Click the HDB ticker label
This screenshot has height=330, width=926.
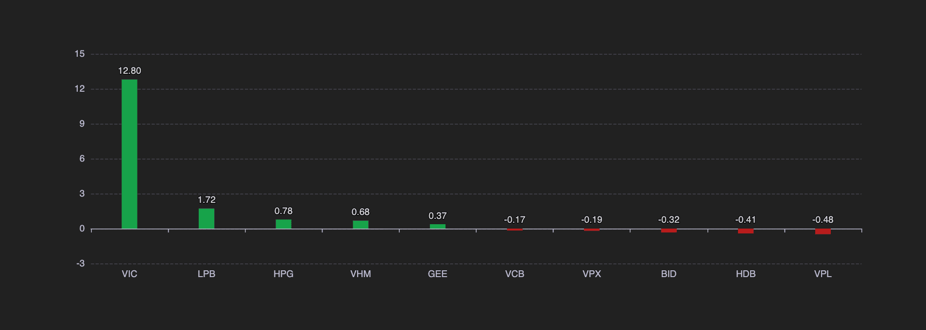click(746, 274)
